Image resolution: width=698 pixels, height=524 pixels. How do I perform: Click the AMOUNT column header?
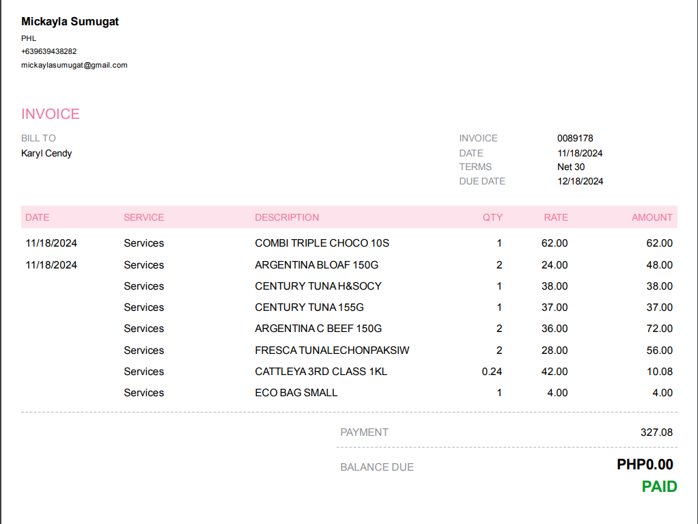click(652, 217)
